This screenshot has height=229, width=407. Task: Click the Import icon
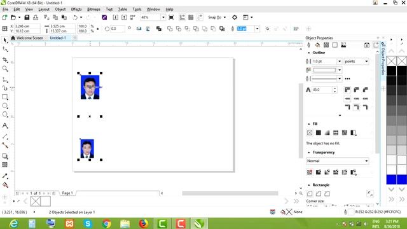tap(116, 17)
